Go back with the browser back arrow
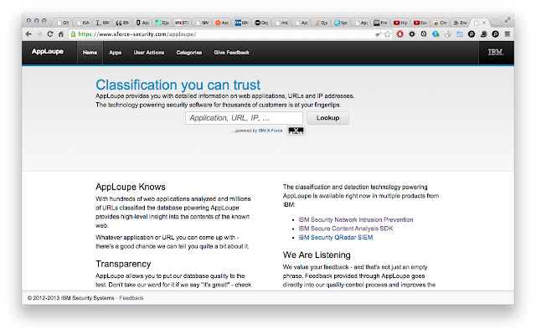The height and width of the screenshot is (335, 536). tap(28, 34)
